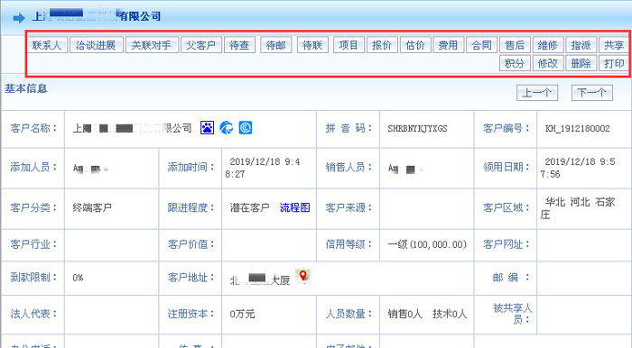Viewport: 632px width, 348px height.
Task: Open the 联系人 tab
Action: pos(47,45)
